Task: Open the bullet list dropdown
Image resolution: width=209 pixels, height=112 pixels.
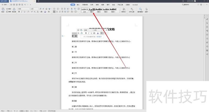Action: tap(56, 9)
